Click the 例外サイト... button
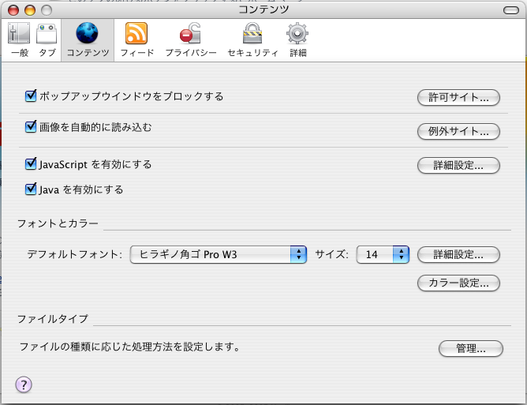The height and width of the screenshot is (405, 527). (x=458, y=131)
